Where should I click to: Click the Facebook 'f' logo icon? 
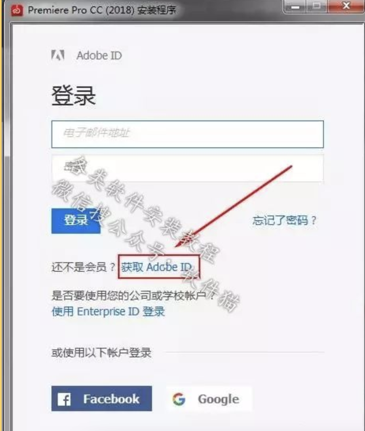coord(64,399)
